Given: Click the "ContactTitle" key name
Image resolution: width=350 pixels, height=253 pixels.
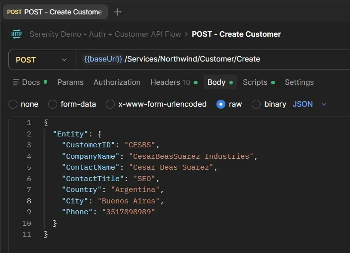Looking at the screenshot, I should 93,179.
